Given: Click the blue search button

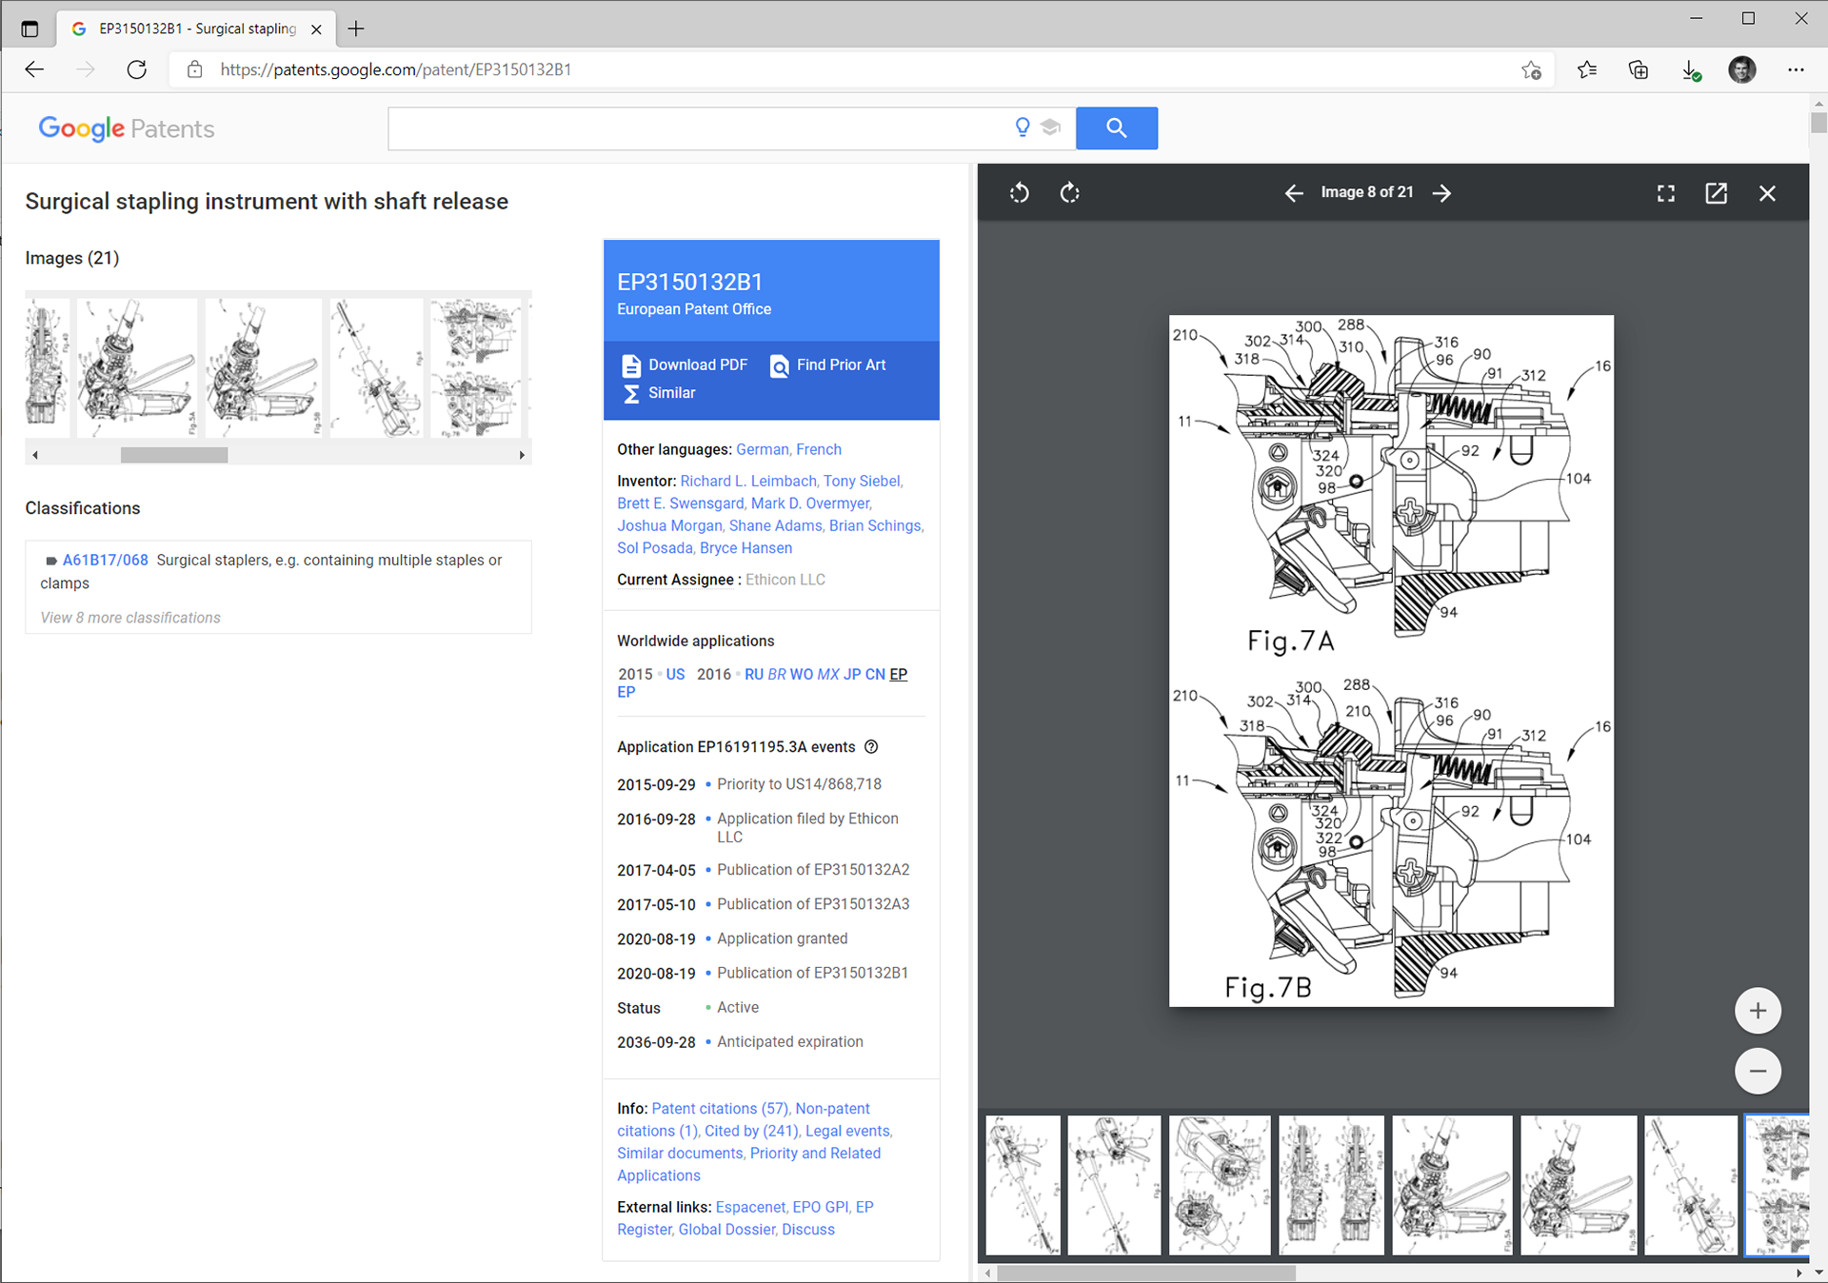Looking at the screenshot, I should click(x=1117, y=128).
